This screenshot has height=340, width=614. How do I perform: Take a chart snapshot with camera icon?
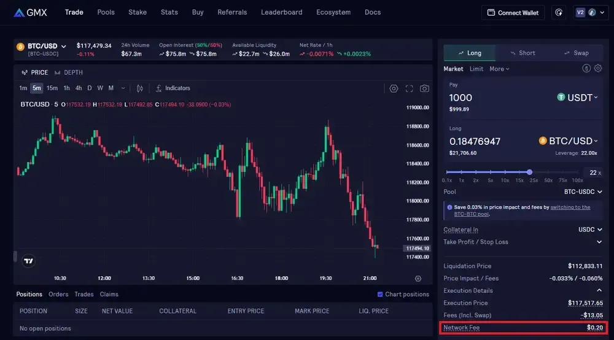424,88
